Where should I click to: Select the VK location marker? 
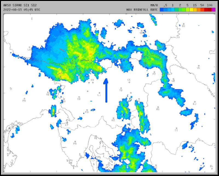[x=198, y=65]
